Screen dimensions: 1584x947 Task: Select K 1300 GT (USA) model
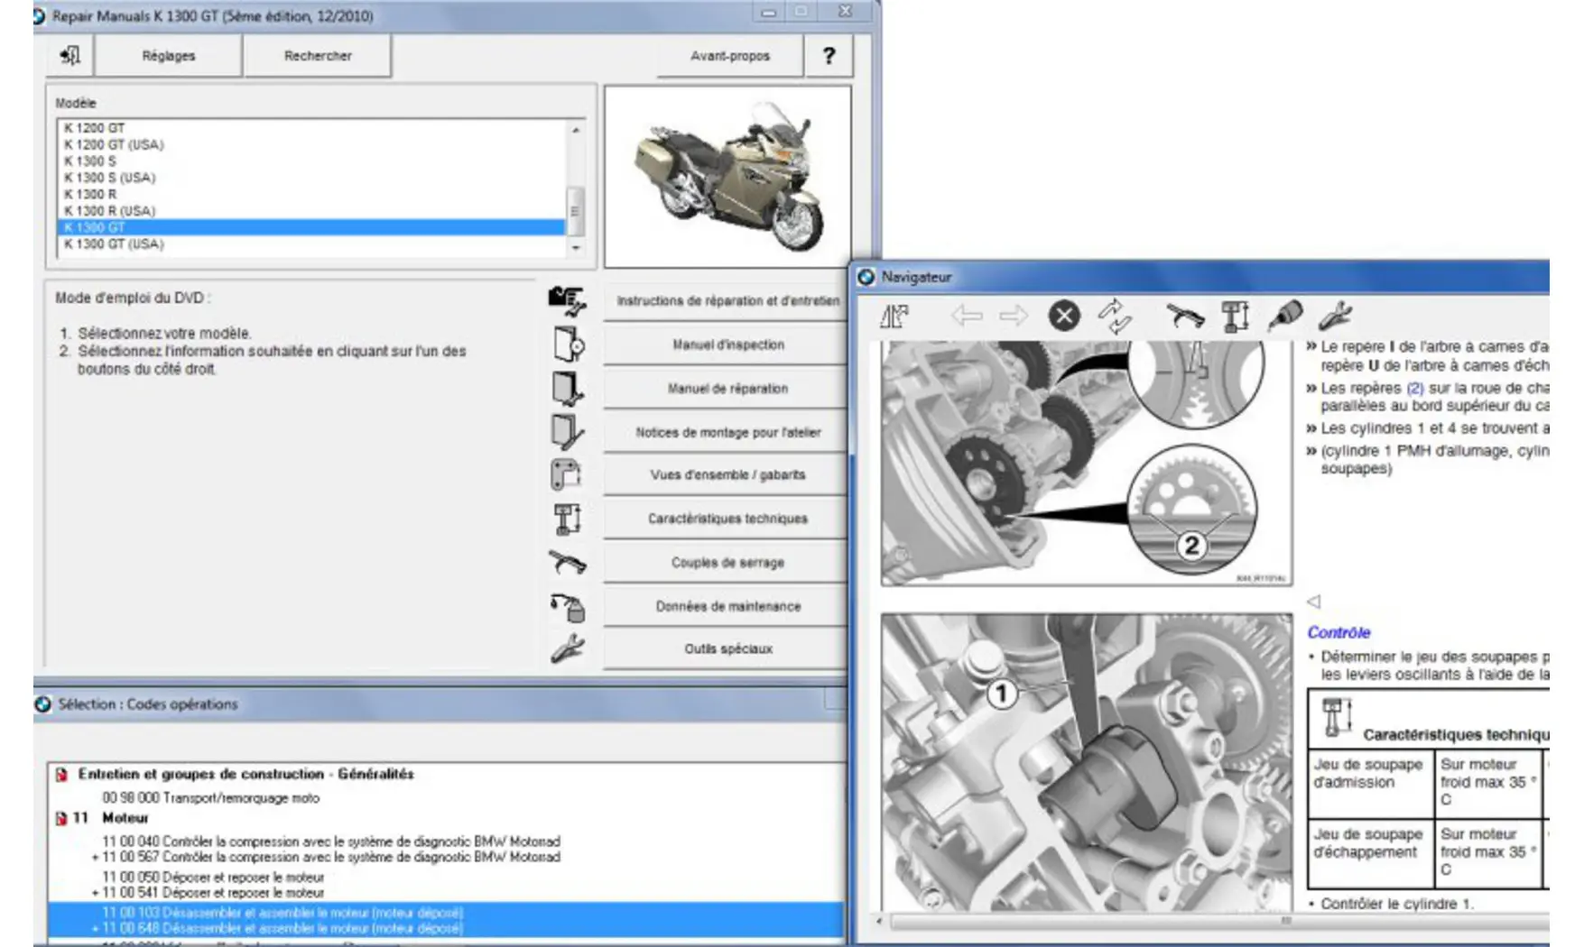tap(311, 244)
